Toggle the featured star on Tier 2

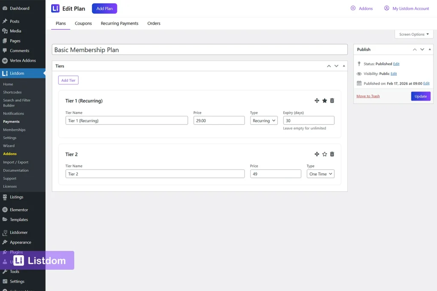[x=324, y=154]
